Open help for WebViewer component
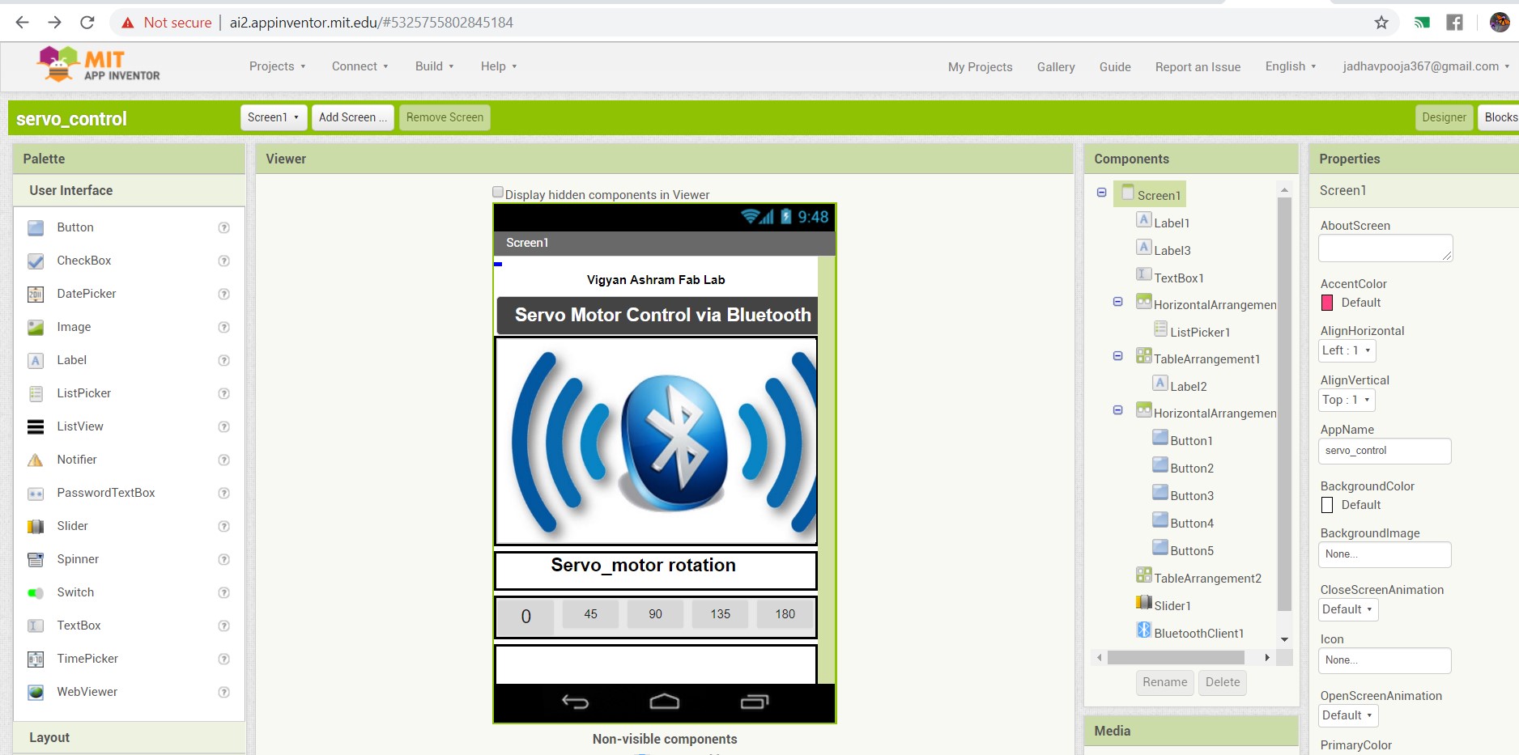This screenshot has width=1519, height=755. pyautogui.click(x=224, y=693)
